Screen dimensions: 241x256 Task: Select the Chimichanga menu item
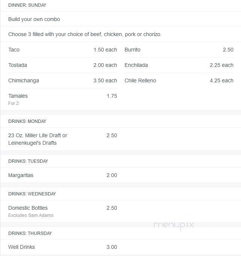click(x=63, y=80)
